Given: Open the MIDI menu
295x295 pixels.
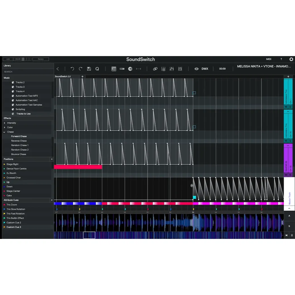Looking at the screenshot, I should coord(269,59).
